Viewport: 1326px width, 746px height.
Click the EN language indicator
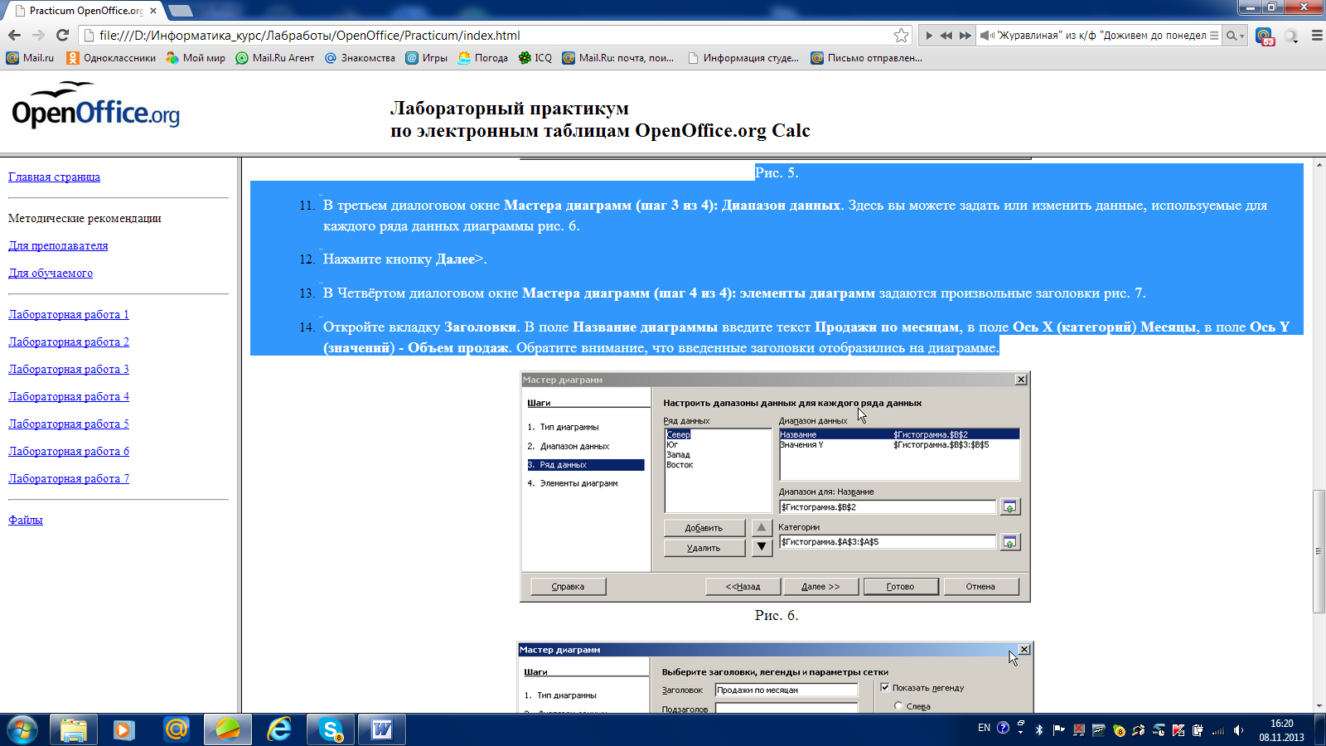click(x=984, y=728)
